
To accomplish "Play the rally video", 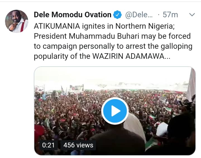I will click(x=115, y=111).
